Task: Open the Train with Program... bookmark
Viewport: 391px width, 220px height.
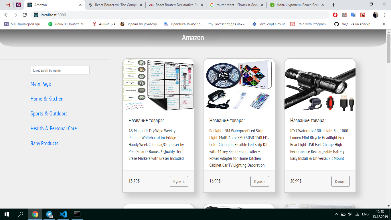Action: coord(310,24)
